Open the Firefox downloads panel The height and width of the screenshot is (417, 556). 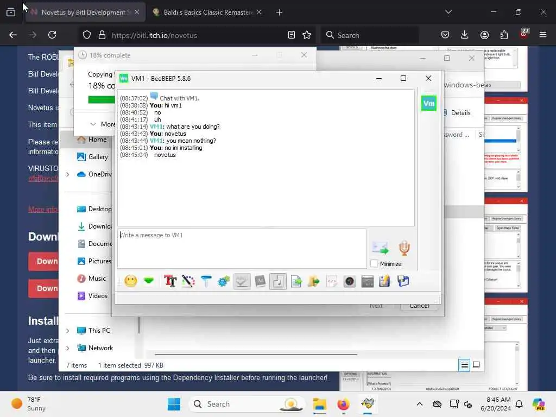coord(465,35)
